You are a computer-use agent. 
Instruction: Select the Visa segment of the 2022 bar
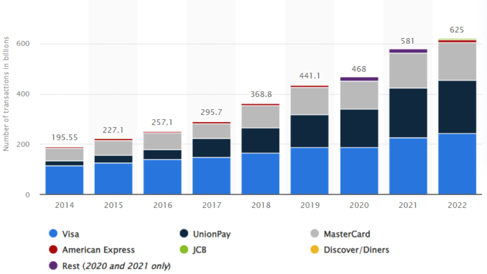coord(457,164)
